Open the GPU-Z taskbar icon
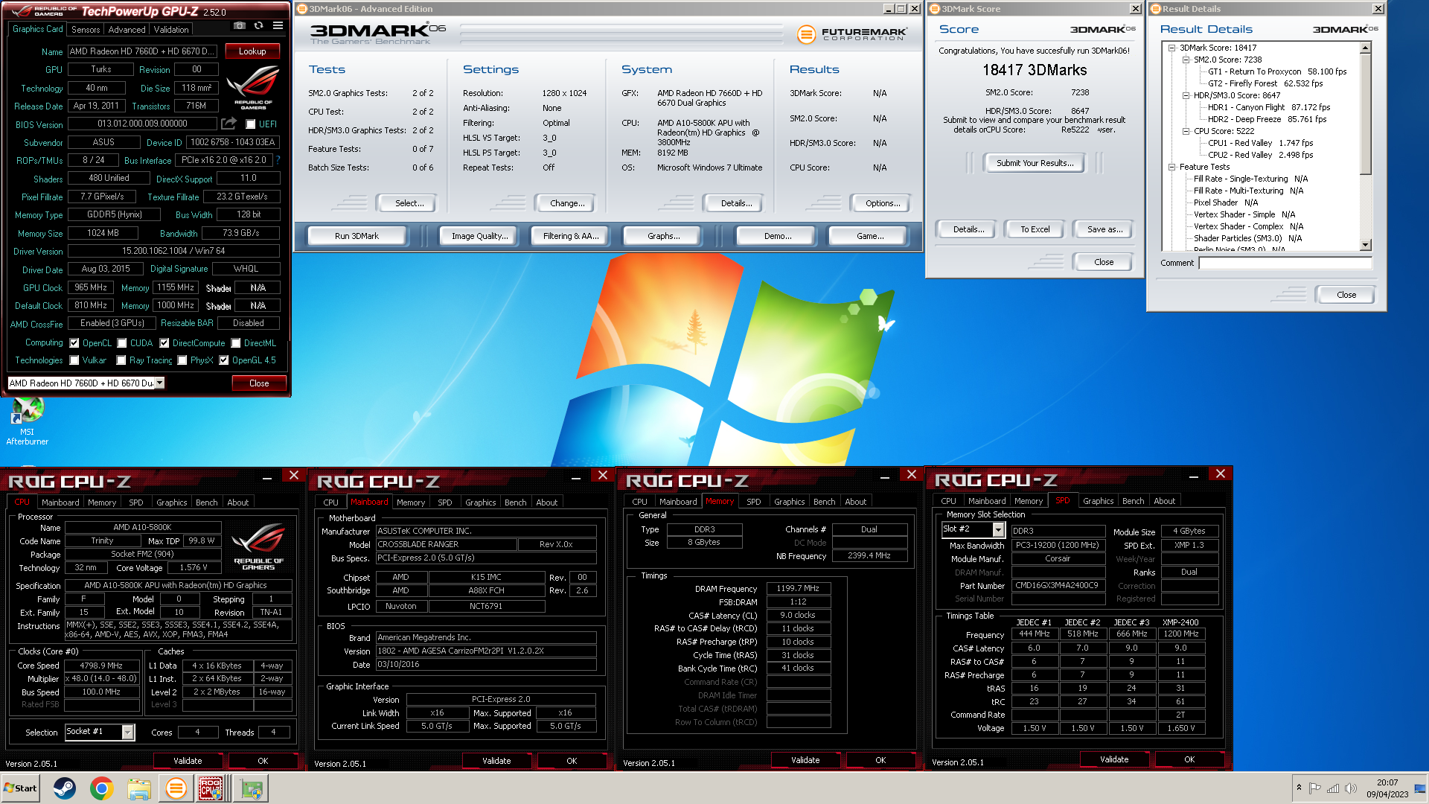This screenshot has height=804, width=1429. pyautogui.click(x=251, y=788)
